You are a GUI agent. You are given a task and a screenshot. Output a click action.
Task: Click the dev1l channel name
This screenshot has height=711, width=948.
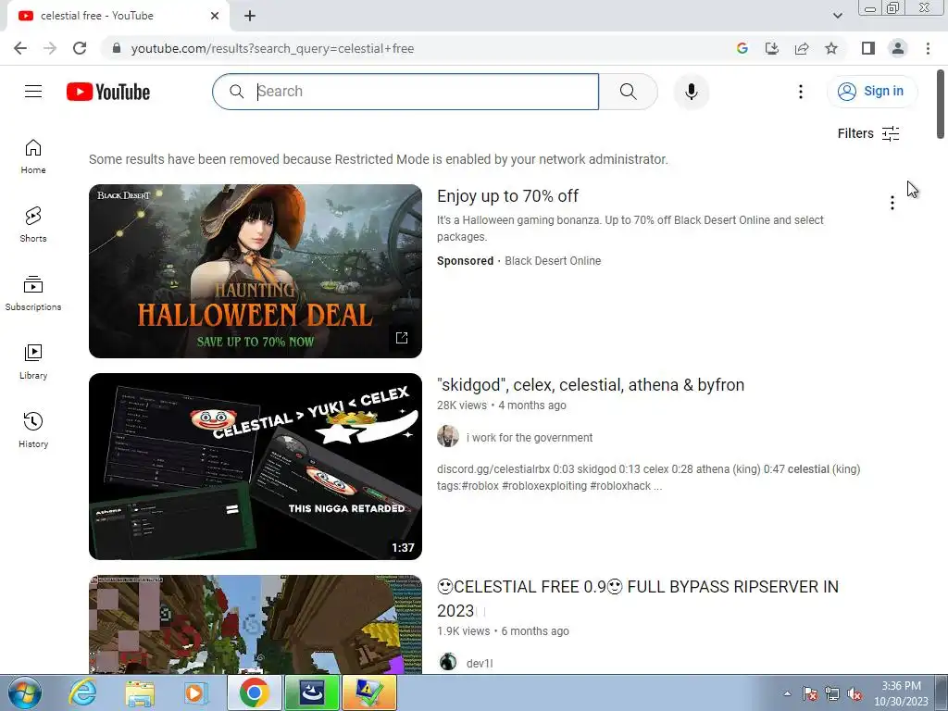coord(480,663)
